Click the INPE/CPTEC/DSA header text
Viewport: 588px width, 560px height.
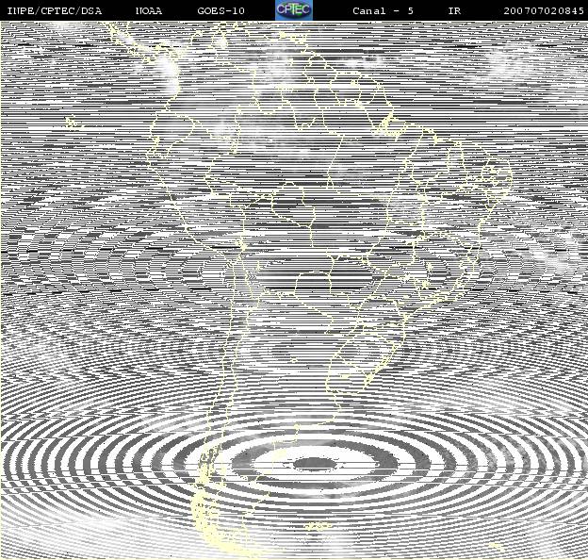pyautogui.click(x=55, y=11)
